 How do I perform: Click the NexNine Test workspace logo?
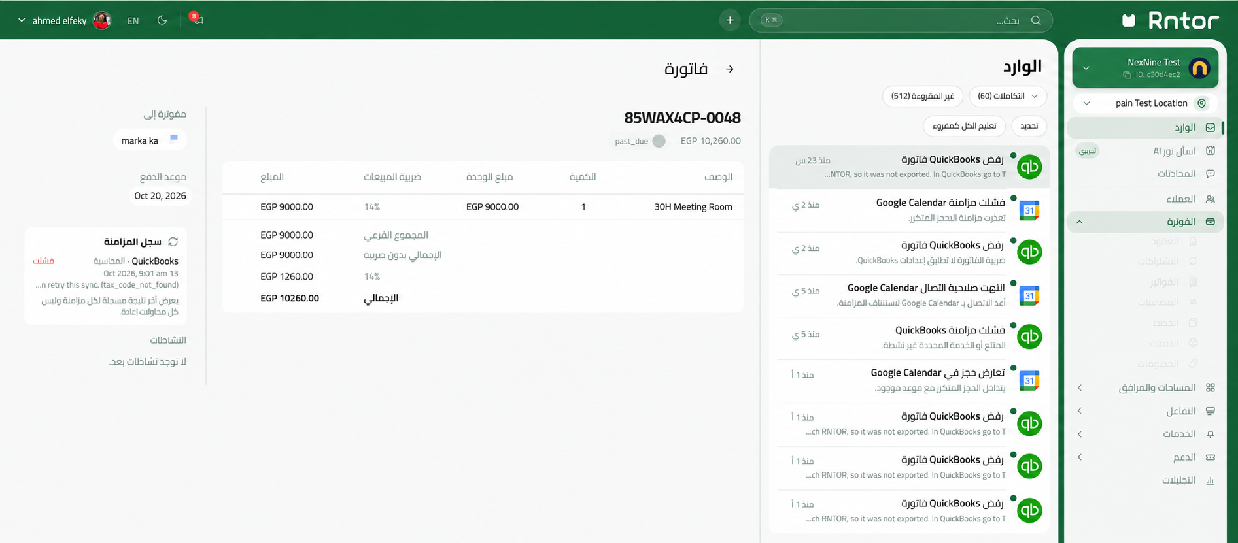[x=1199, y=68]
